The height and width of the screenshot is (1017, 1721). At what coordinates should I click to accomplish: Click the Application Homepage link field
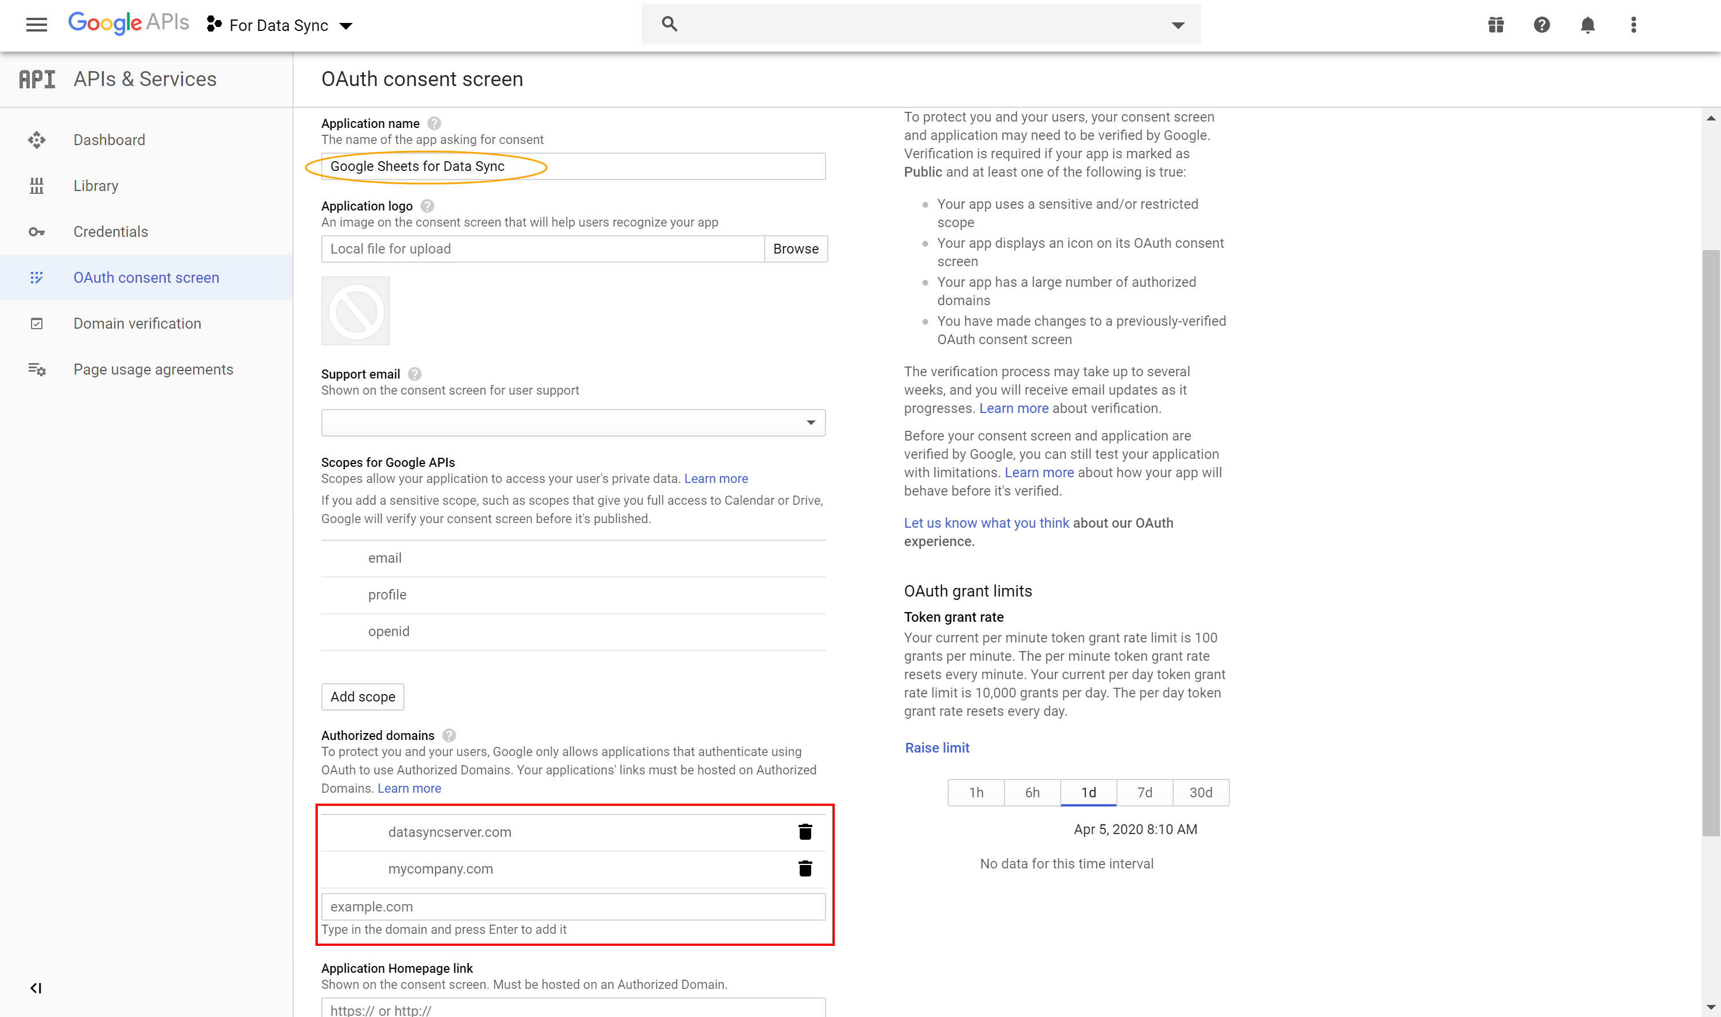click(x=574, y=1008)
